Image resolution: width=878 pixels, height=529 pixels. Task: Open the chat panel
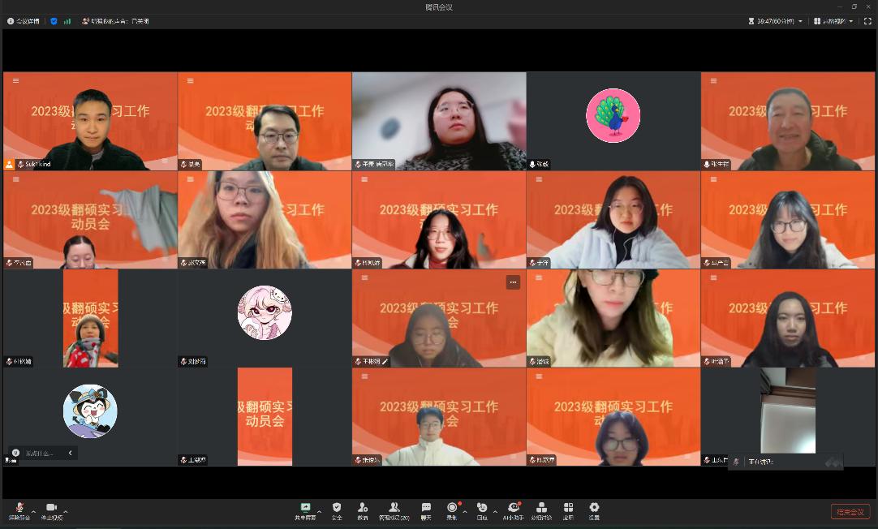[426, 509]
